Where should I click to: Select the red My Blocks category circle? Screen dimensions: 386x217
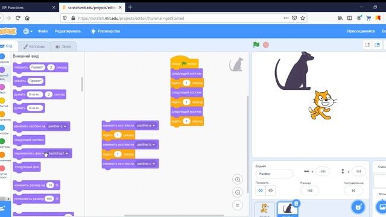(2, 168)
